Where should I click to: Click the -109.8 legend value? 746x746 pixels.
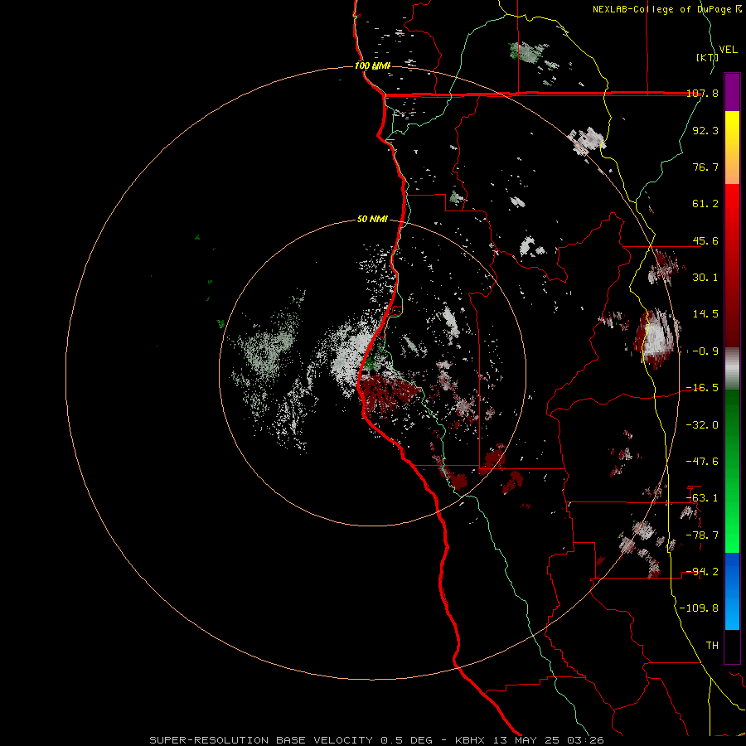700,609
